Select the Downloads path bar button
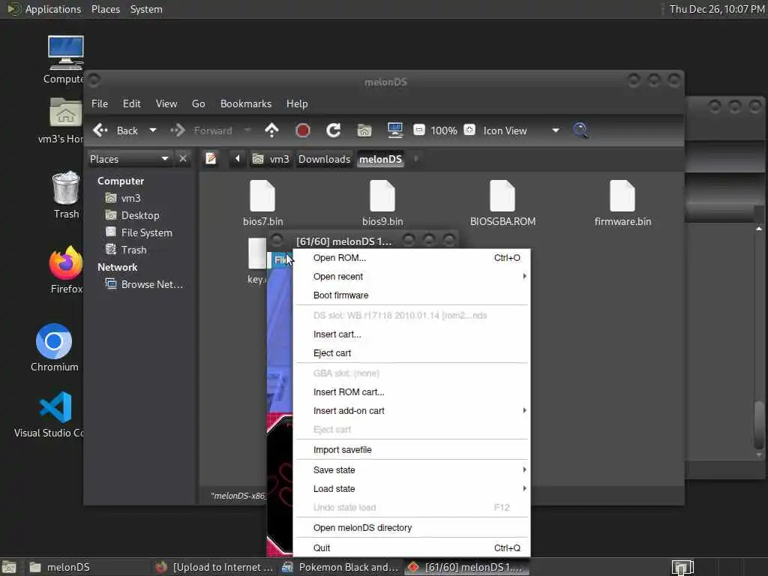Viewport: 768px width, 576px height. (x=324, y=159)
